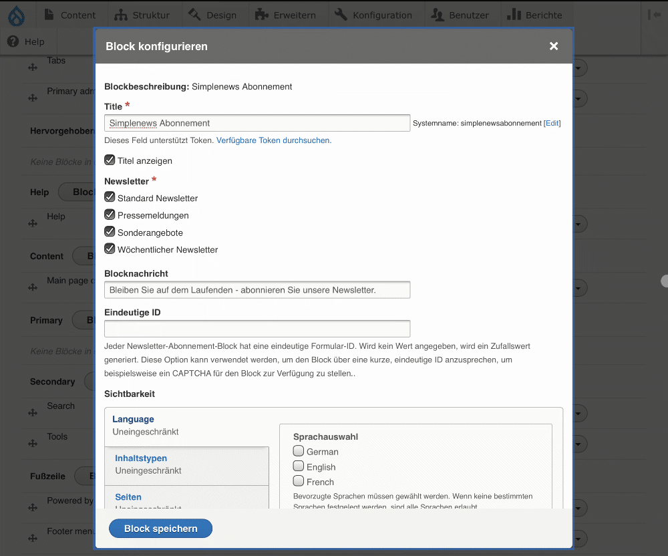
Task: Click drag handle for Powered by row
Action: (33, 507)
